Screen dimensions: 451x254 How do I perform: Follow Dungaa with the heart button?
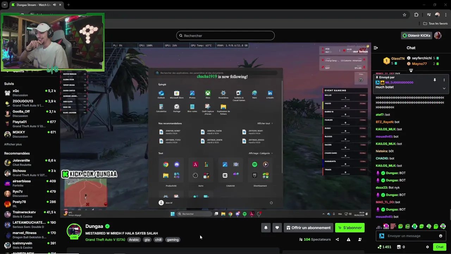(277, 228)
